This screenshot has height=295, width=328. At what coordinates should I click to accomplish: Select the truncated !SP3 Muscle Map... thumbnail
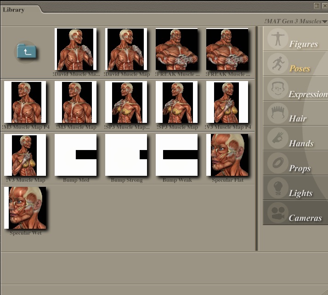pyautogui.click(x=126, y=102)
